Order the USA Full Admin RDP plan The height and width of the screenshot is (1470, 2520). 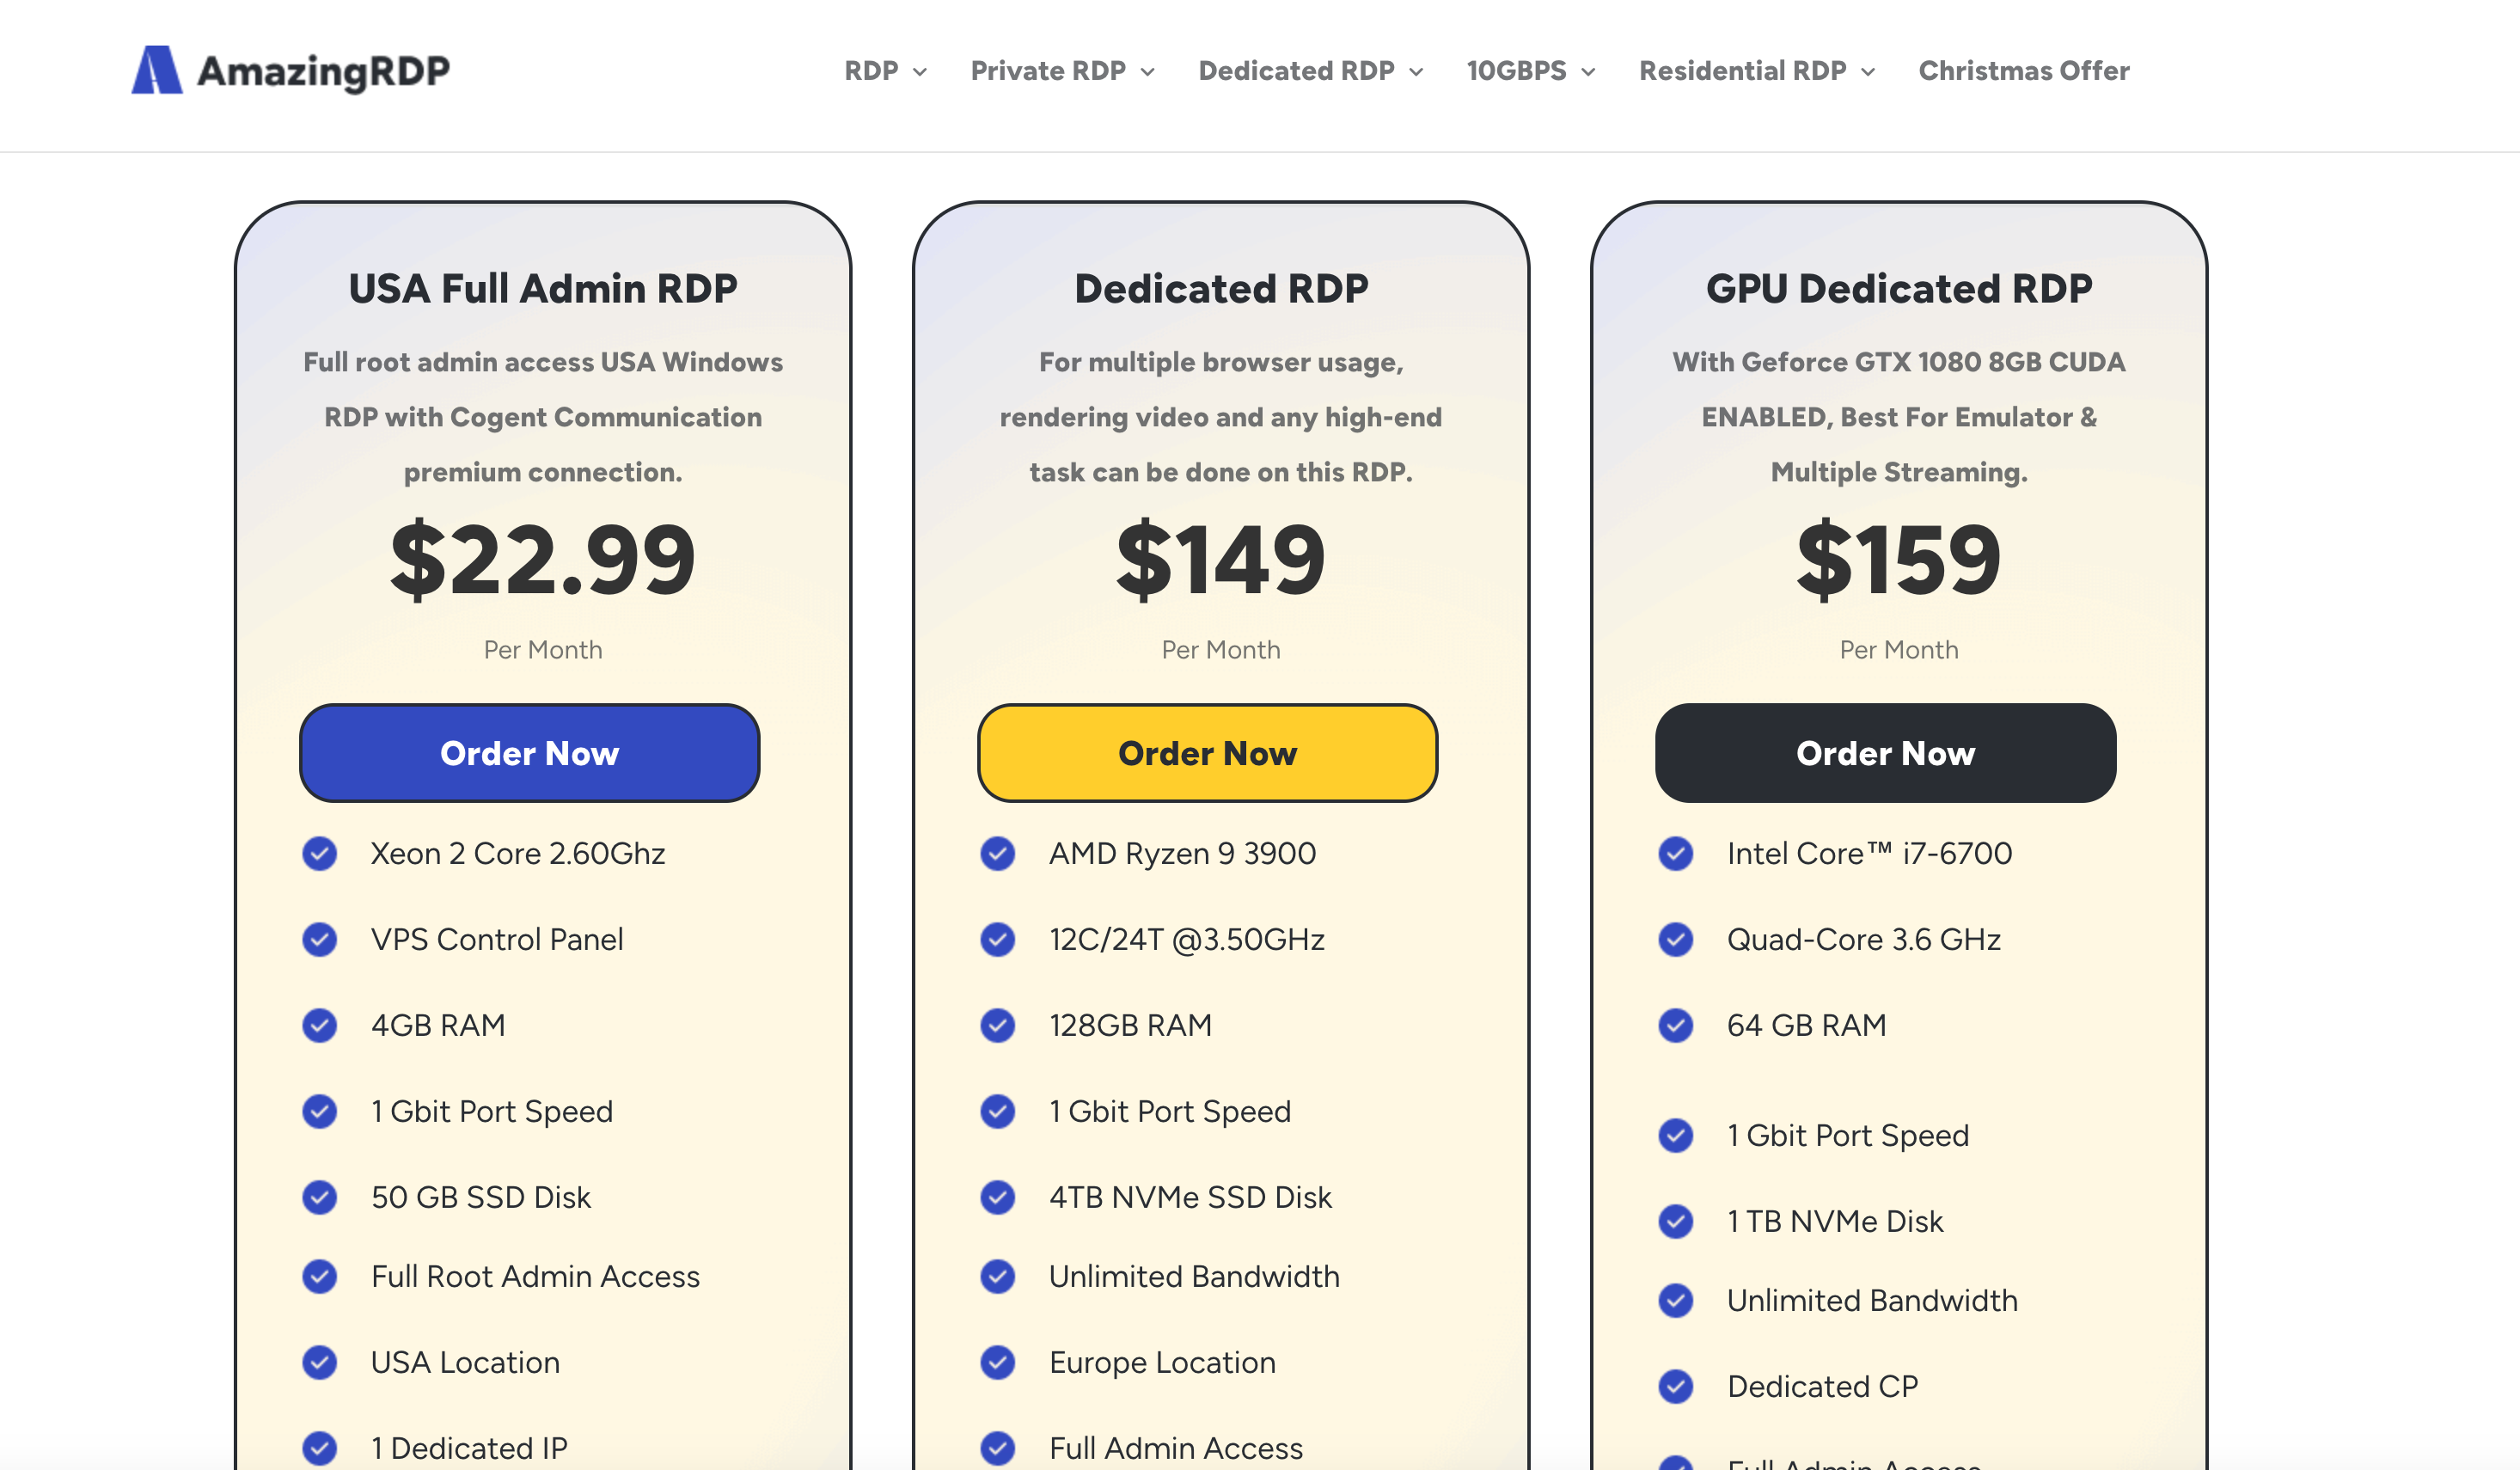529,753
